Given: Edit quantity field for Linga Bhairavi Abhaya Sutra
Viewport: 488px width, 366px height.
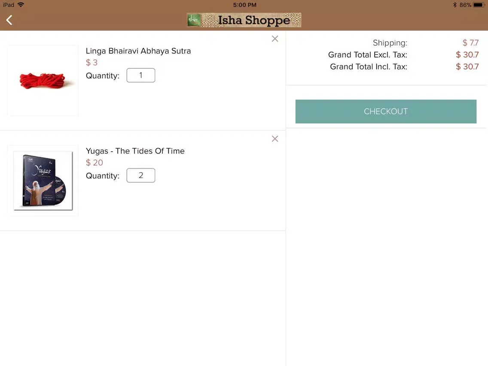Looking at the screenshot, I should (x=140, y=75).
